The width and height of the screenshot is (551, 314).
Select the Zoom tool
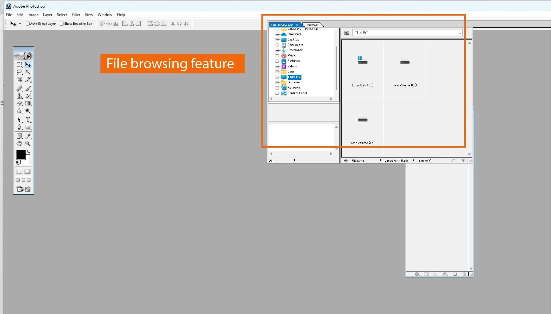[28, 144]
